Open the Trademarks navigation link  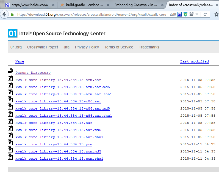click(x=149, y=47)
